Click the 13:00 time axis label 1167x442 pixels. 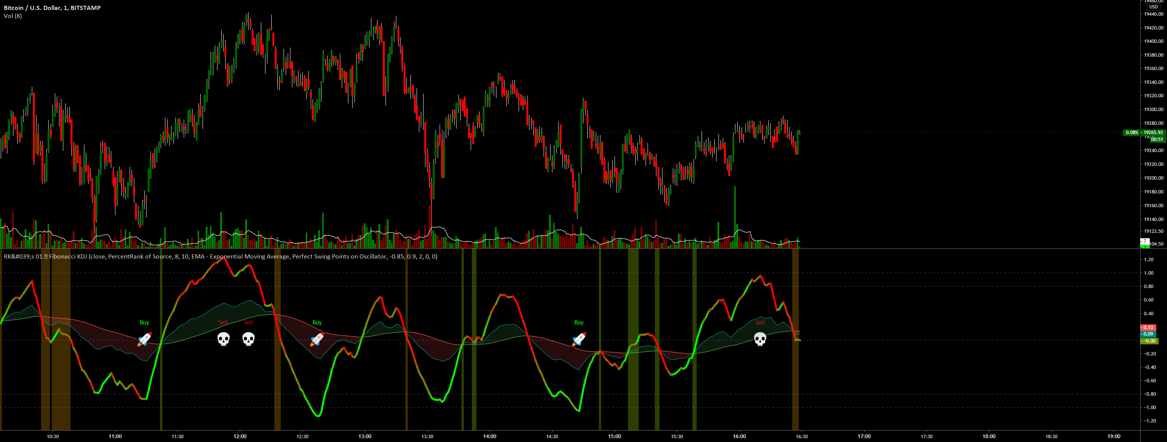click(365, 437)
